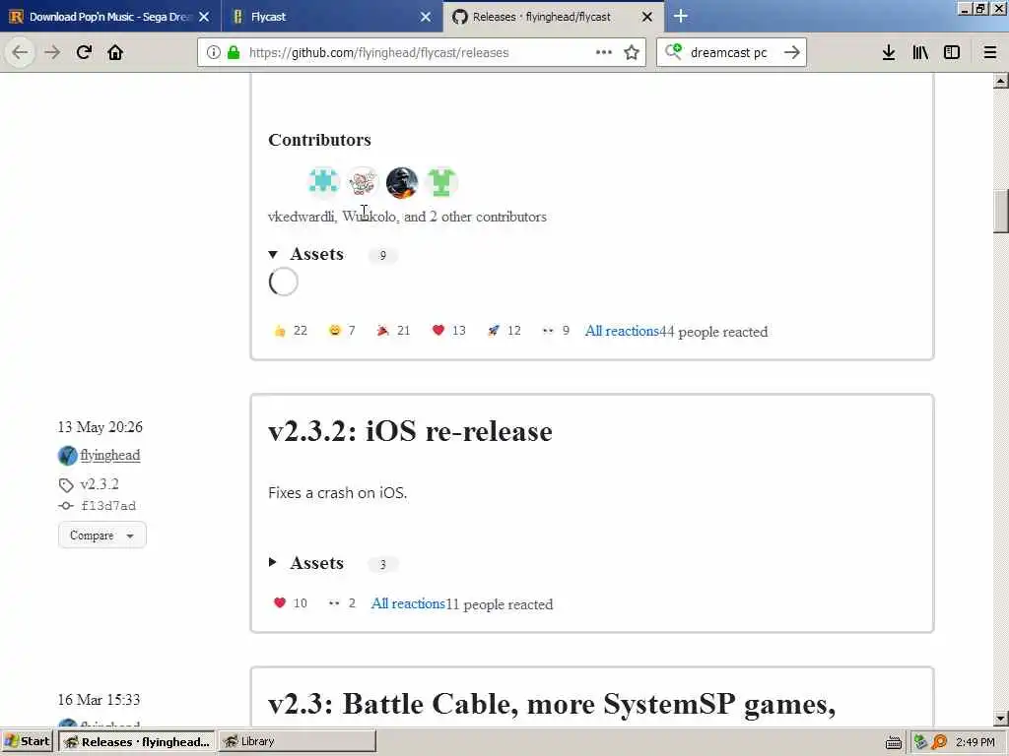
Task: Toggle the eyes reaction with 9
Action: click(x=556, y=331)
